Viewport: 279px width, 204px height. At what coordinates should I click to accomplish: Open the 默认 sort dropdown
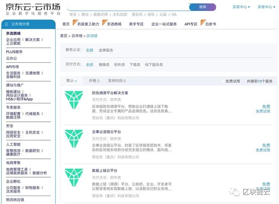(x=71, y=81)
